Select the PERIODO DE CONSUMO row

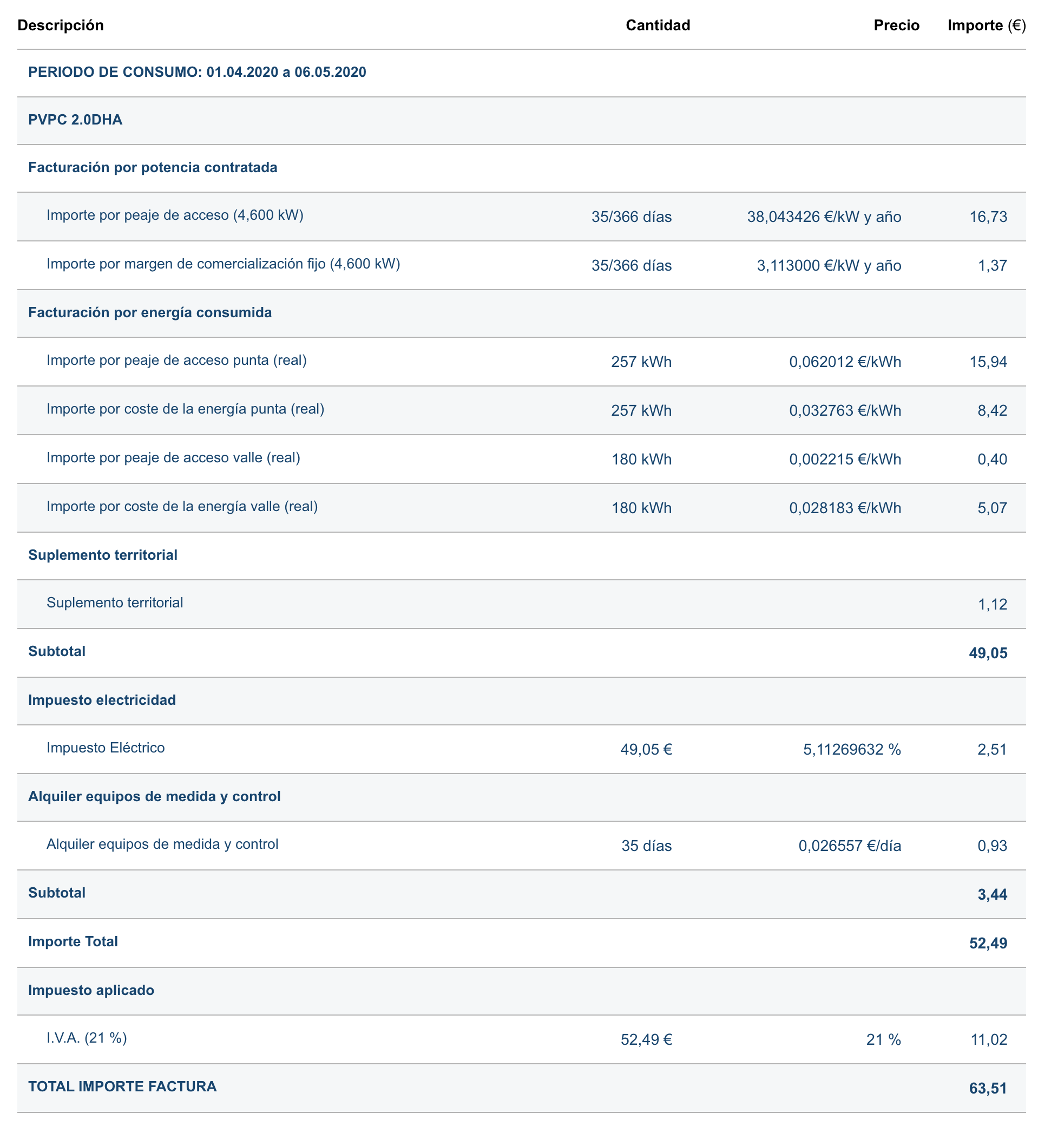pyautogui.click(x=521, y=73)
